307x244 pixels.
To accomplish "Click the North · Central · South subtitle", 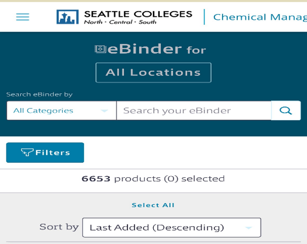I will pos(120,22).
